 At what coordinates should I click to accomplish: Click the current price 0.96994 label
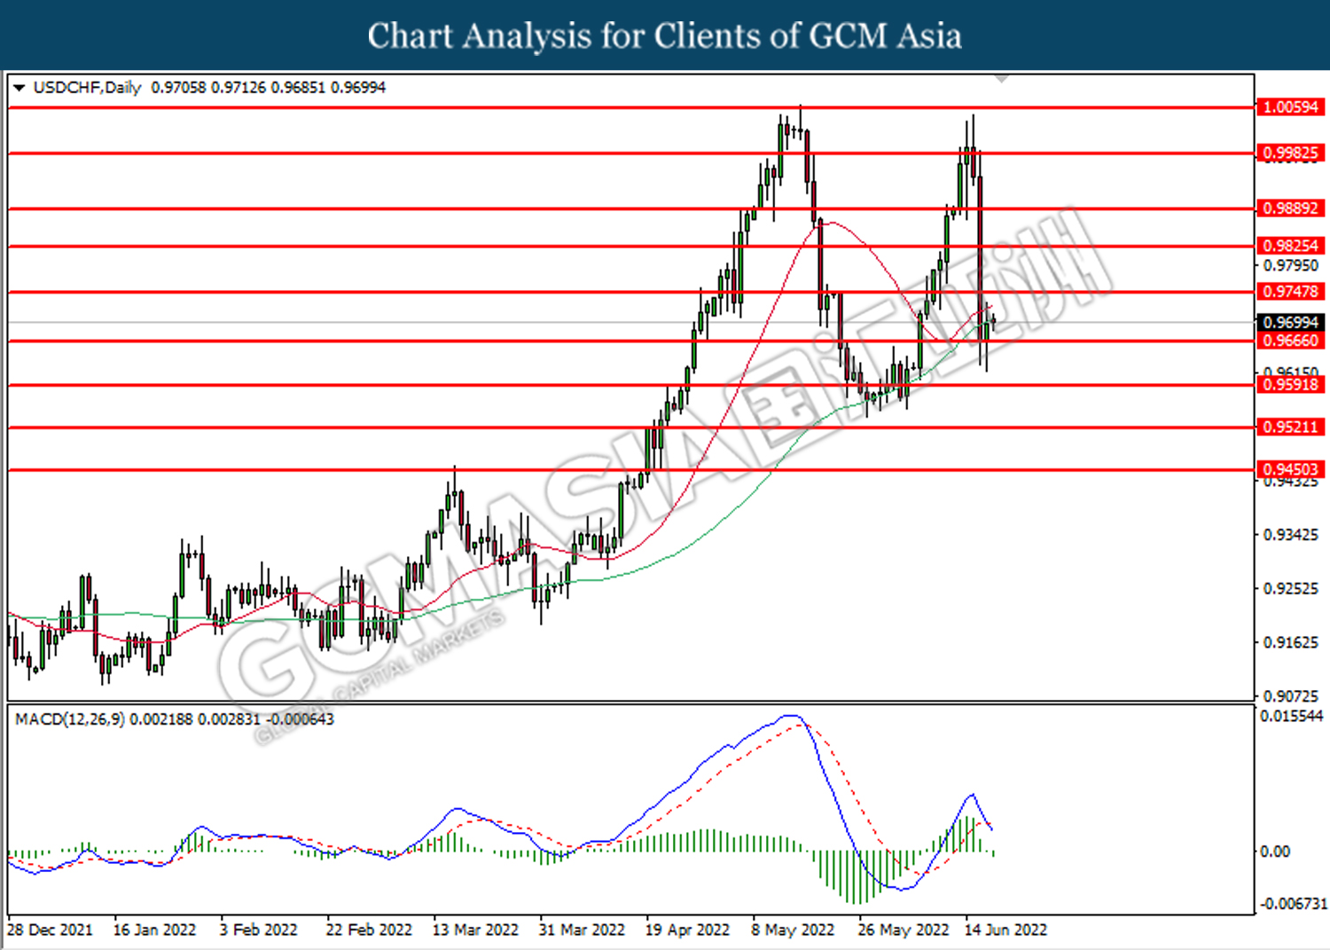point(1290,323)
